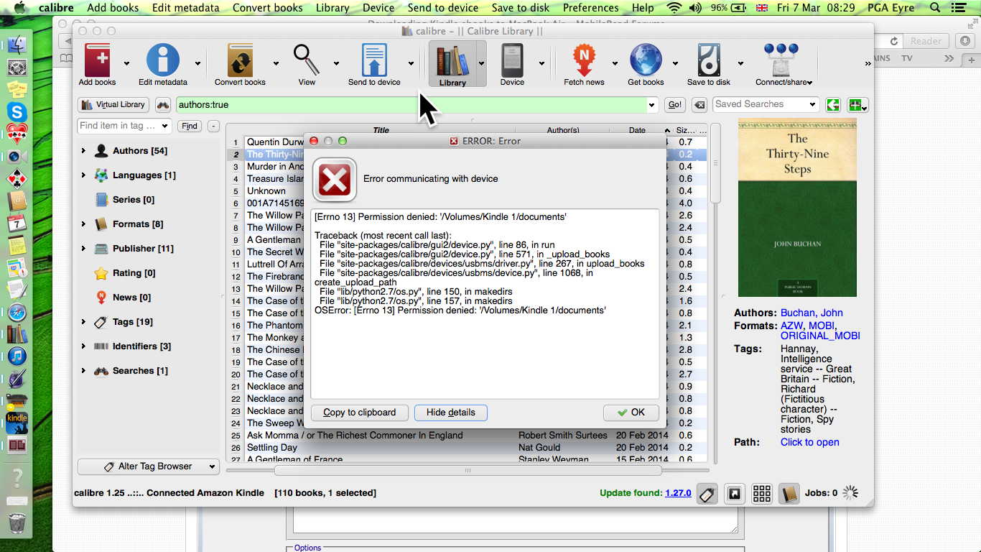Expand the Tags [19] category
Viewport: 981px width, 552px height.
click(x=83, y=322)
